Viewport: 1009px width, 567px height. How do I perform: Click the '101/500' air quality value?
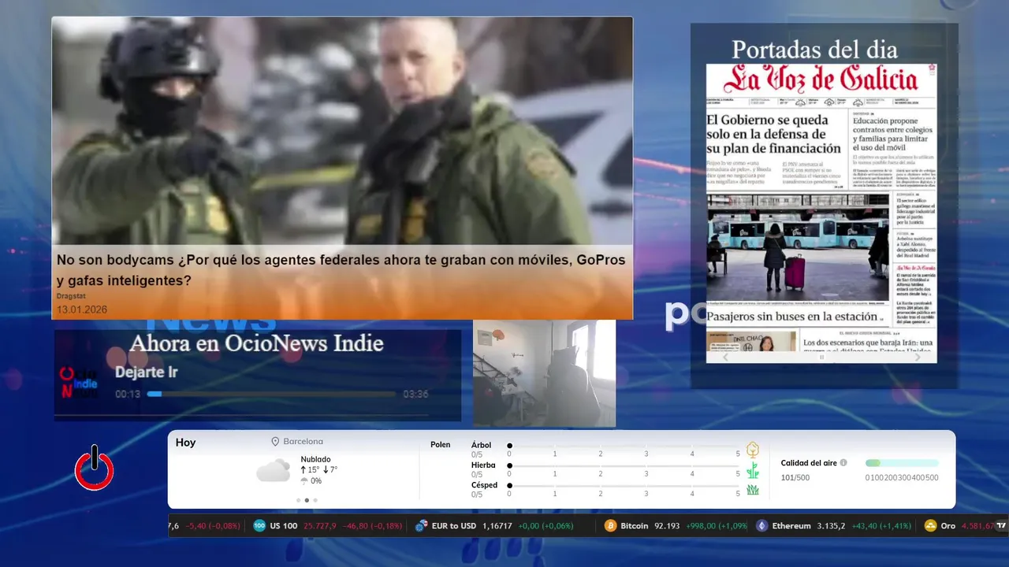795,477
